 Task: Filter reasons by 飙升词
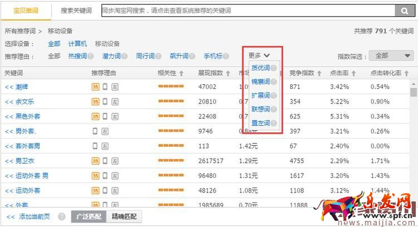coord(179,56)
